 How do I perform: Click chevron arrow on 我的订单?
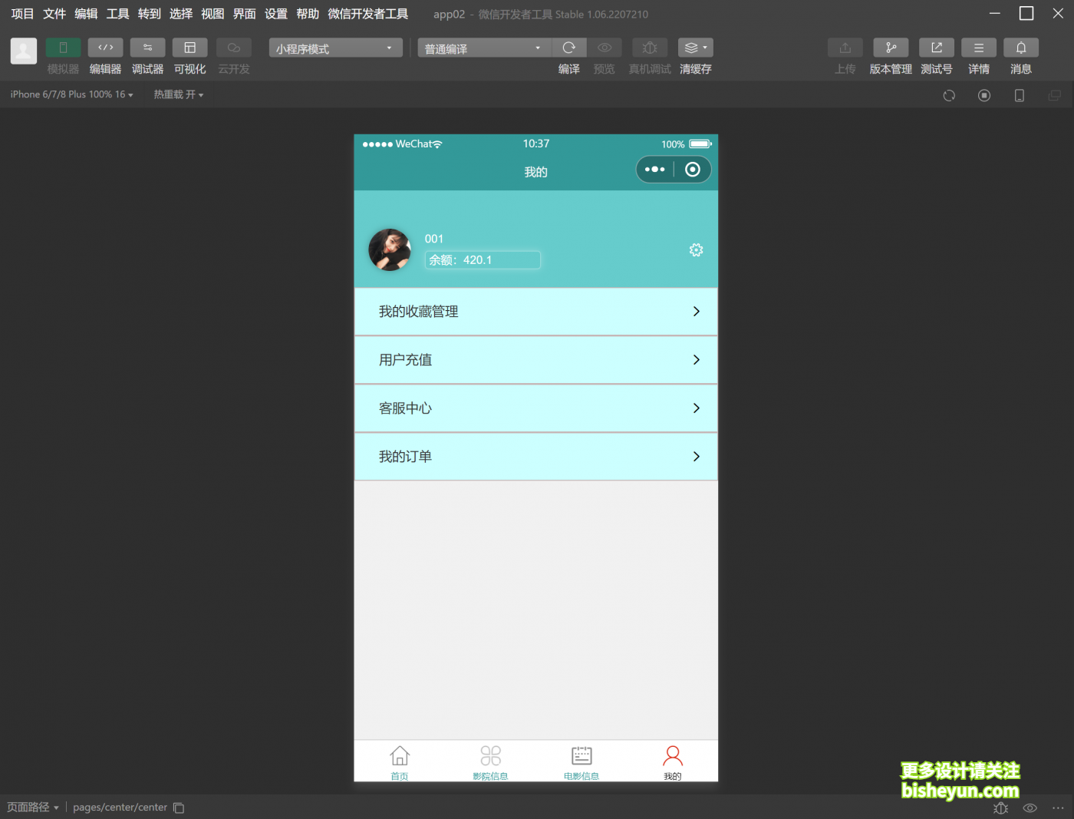point(697,457)
